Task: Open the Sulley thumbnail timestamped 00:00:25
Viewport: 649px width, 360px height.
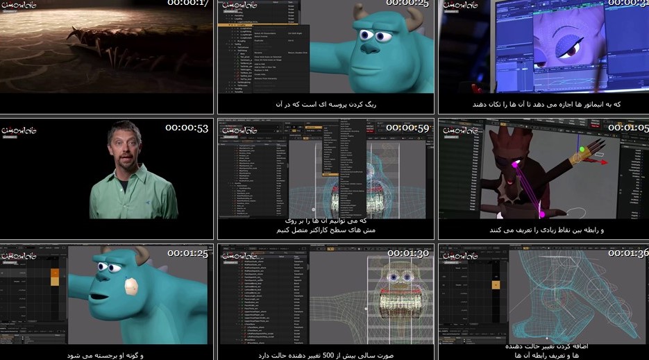Action: tap(326, 57)
